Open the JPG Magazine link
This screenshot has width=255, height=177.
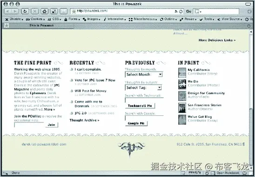point(37,87)
